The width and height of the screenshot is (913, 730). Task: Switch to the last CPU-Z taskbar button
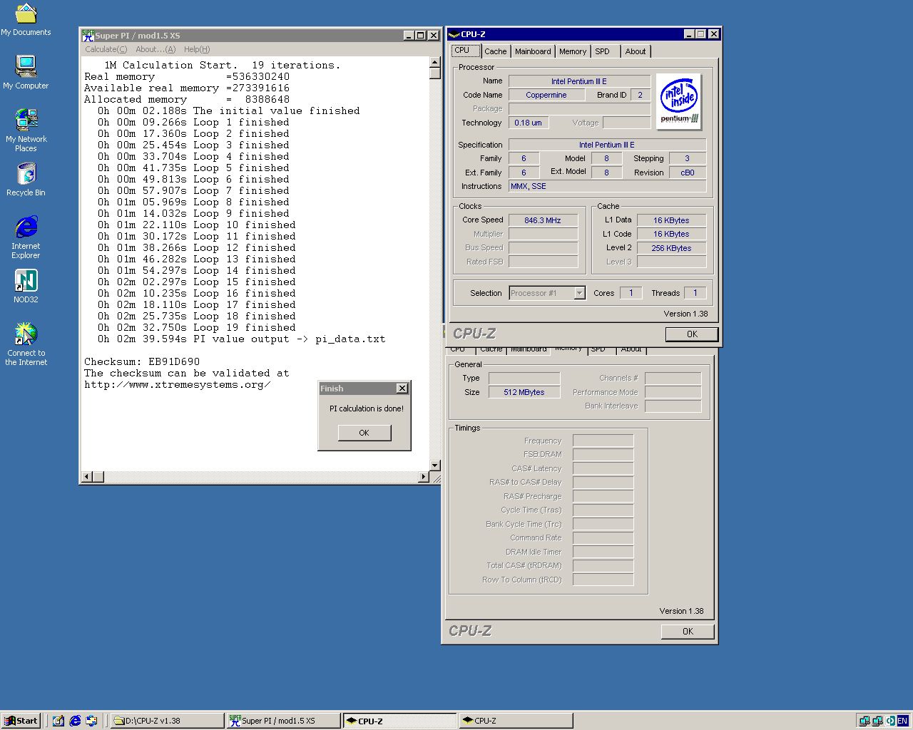click(x=516, y=721)
